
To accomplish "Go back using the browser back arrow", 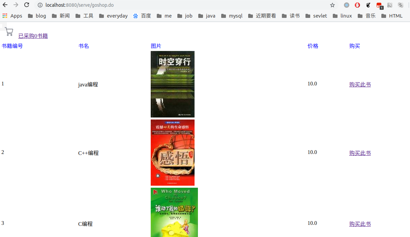I will tap(5, 5).
